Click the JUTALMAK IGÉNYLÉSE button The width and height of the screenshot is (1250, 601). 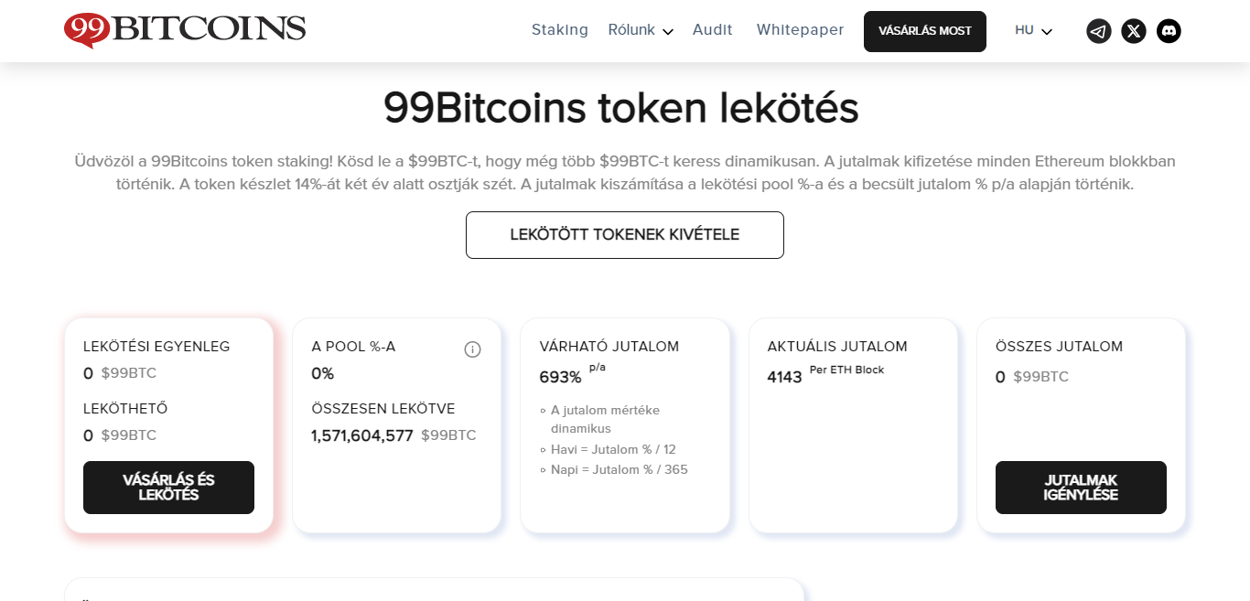pyautogui.click(x=1081, y=488)
